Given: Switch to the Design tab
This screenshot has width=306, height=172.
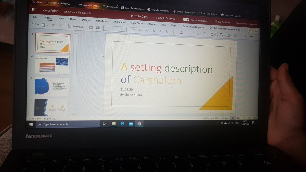Looking at the screenshot, I should tap(86, 20).
